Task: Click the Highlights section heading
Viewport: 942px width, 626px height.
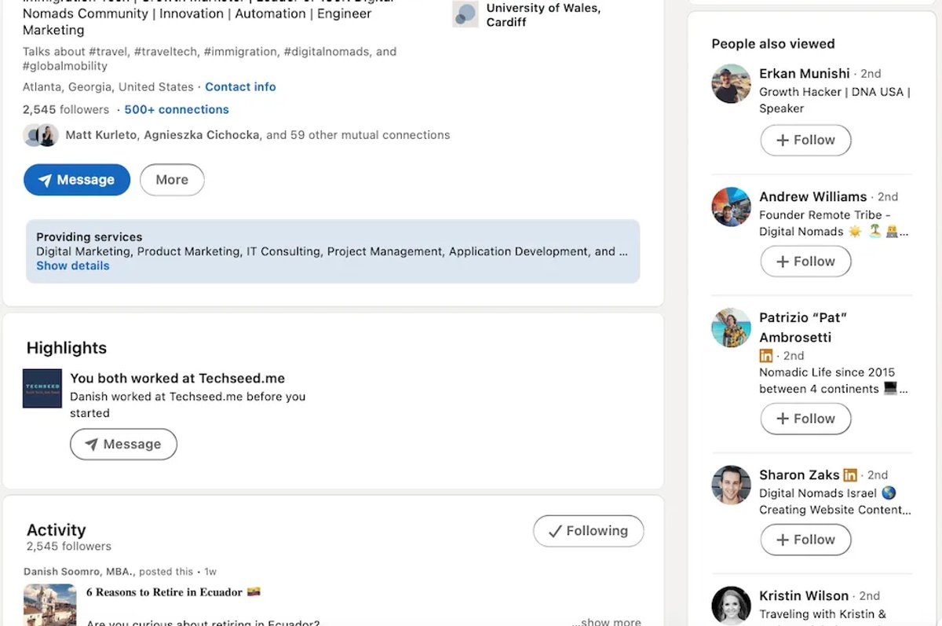Action: pyautogui.click(x=67, y=348)
